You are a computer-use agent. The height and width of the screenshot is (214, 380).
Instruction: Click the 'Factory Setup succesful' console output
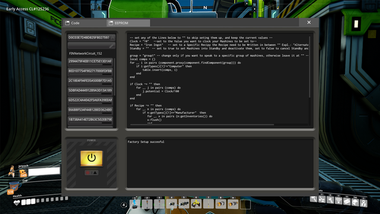(146, 141)
